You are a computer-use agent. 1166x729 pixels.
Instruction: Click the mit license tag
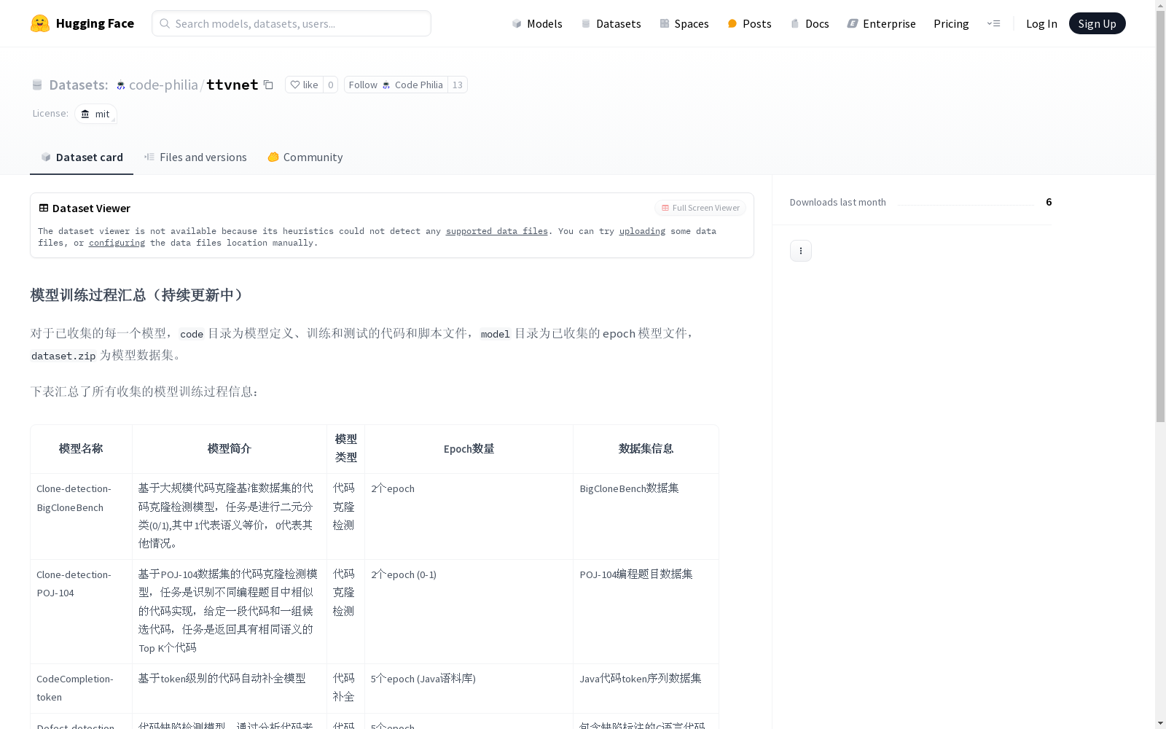tap(95, 114)
